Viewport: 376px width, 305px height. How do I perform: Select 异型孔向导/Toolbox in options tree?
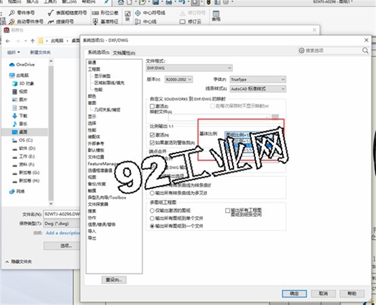(x=107, y=198)
